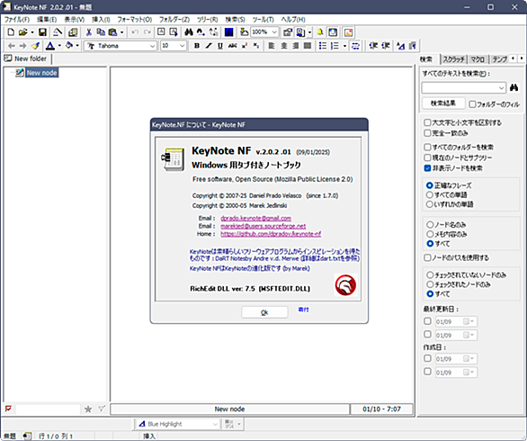Justify the paragraph text

tap(308, 46)
